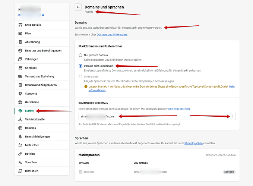253x186 pixels.
Task: Click the Standorte location pin icon
Action: [20, 94]
